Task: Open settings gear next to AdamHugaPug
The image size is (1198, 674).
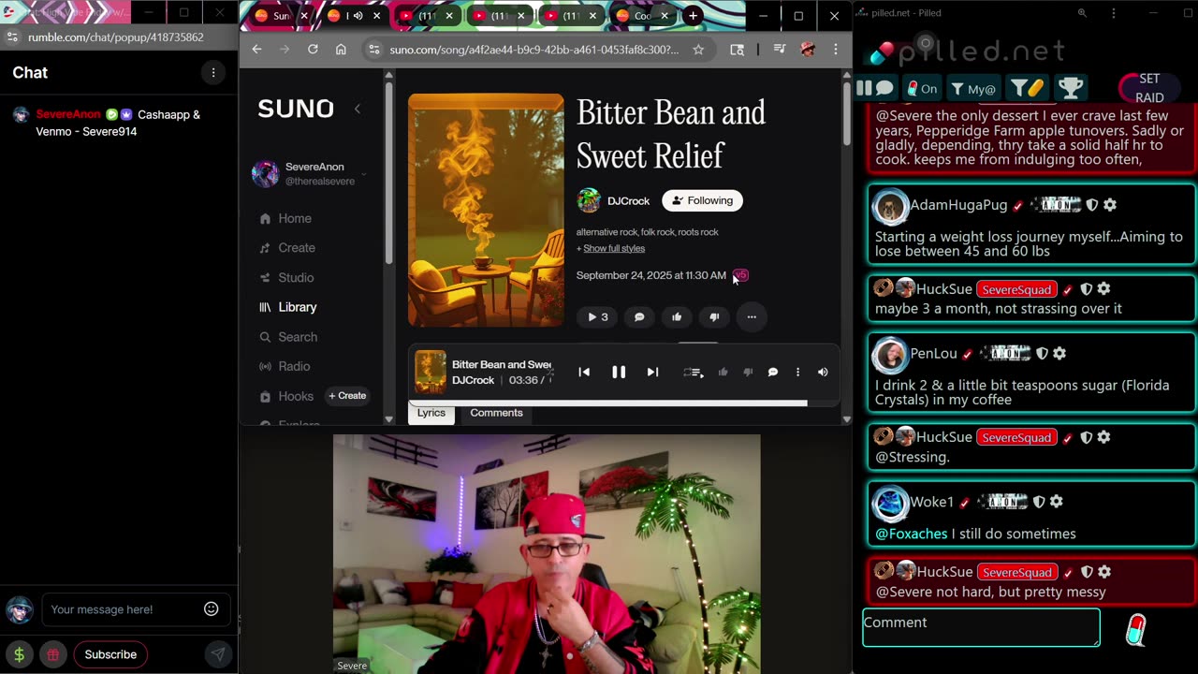Action: tap(1110, 205)
